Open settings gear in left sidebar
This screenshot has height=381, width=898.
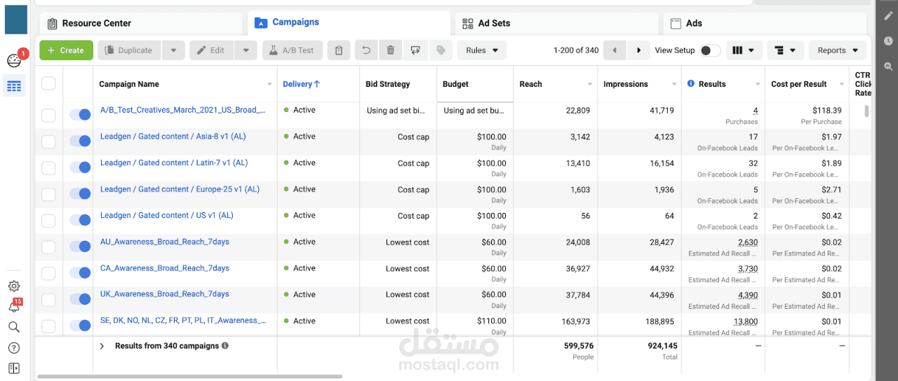(x=14, y=286)
